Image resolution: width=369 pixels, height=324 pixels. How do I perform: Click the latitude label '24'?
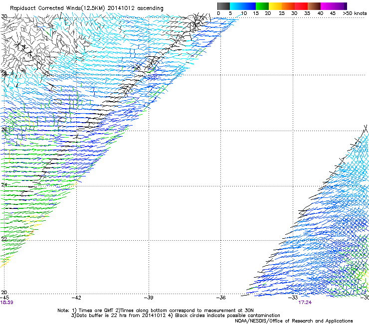4,185
